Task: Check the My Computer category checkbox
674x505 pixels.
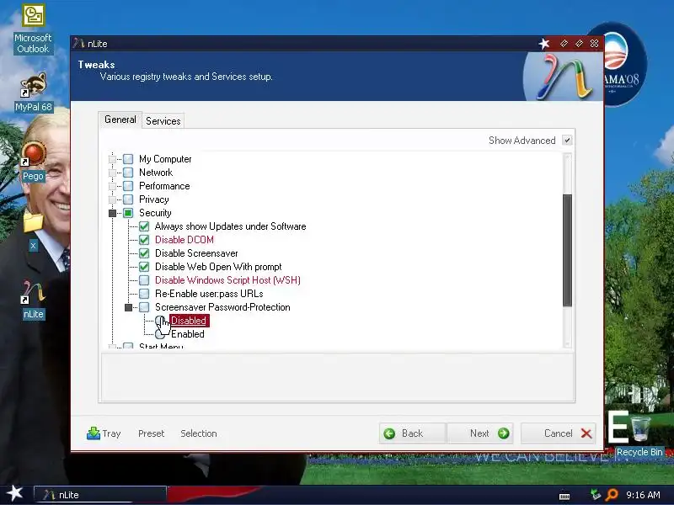Action: (128, 159)
